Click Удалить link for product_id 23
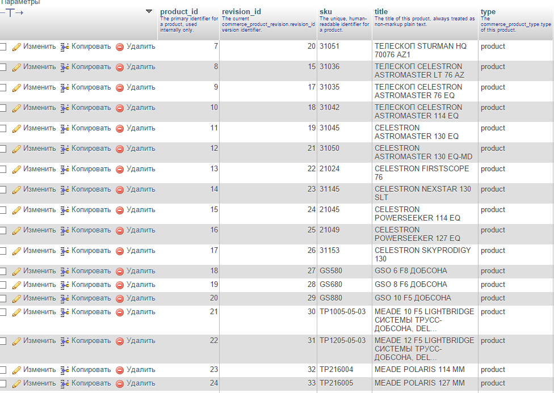 click(141, 370)
